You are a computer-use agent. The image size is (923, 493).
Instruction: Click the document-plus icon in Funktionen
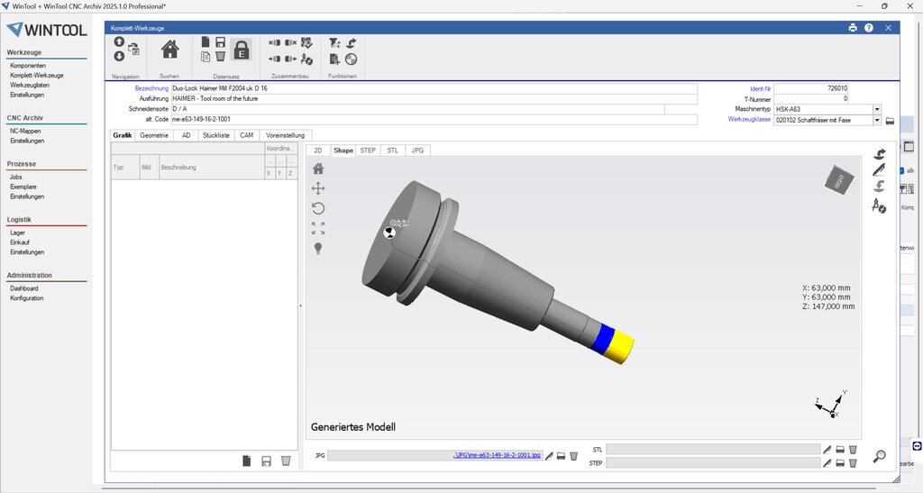coord(334,59)
